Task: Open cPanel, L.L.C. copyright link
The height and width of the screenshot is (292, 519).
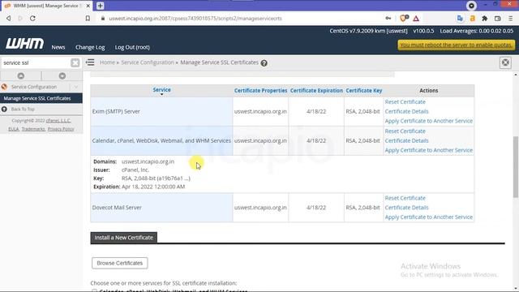Action: coord(58,121)
